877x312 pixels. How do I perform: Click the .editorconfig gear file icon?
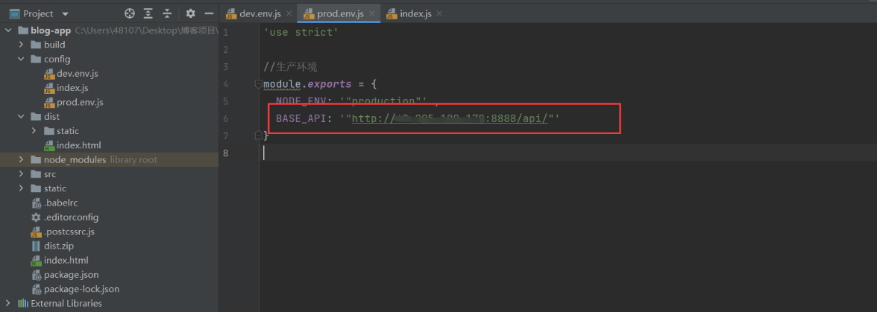[x=36, y=217]
